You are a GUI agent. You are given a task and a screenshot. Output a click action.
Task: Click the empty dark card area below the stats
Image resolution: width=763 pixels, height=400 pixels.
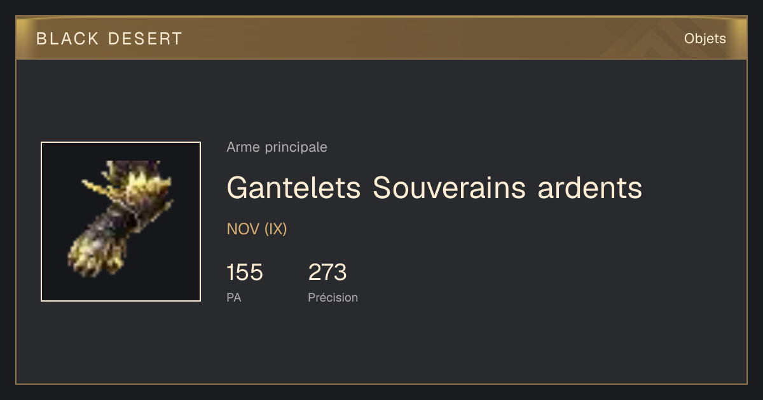click(x=445, y=346)
